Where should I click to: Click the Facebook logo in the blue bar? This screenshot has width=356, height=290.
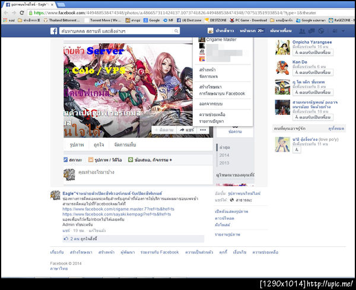click(x=53, y=31)
